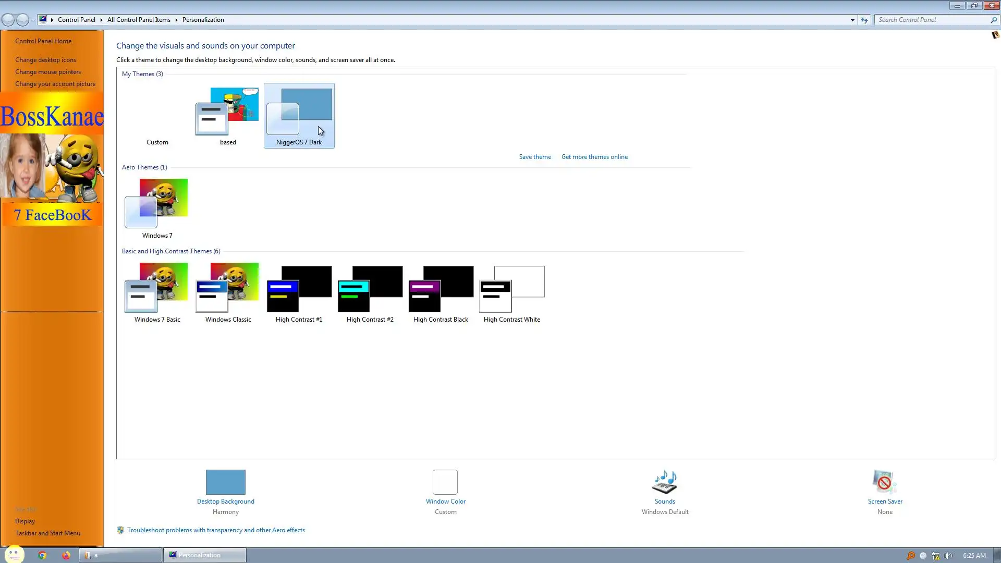Open Desktop Background settings icon
The height and width of the screenshot is (563, 1001).
coord(225,482)
